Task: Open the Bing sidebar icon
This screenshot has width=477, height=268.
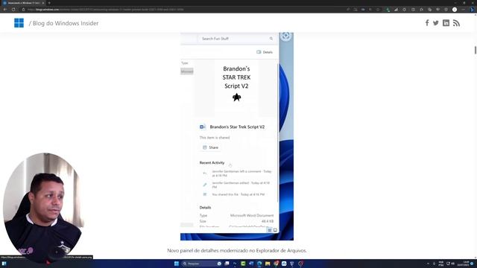Action: click(x=472, y=10)
